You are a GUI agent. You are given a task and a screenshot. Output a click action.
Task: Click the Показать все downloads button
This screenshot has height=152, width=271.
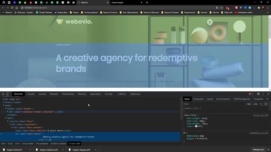point(258,149)
